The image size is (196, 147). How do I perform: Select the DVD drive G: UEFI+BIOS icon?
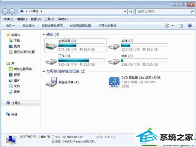pos(114,82)
